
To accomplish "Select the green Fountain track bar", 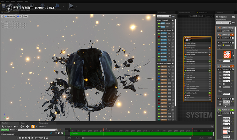I will pyautogui.click(x=131, y=133).
